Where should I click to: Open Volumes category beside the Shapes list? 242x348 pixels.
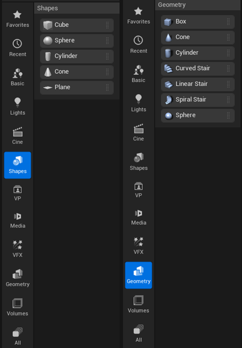(17, 308)
